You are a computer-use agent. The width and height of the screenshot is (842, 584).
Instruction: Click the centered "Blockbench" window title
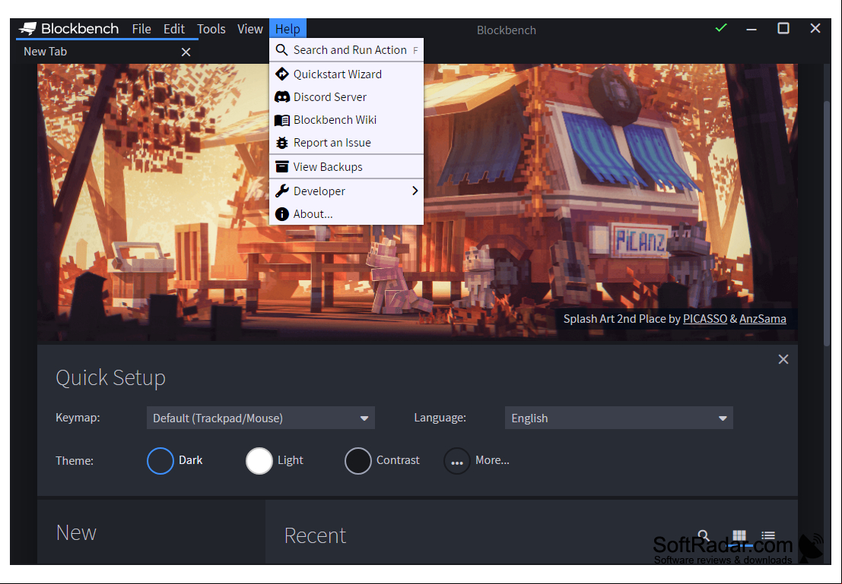507,30
